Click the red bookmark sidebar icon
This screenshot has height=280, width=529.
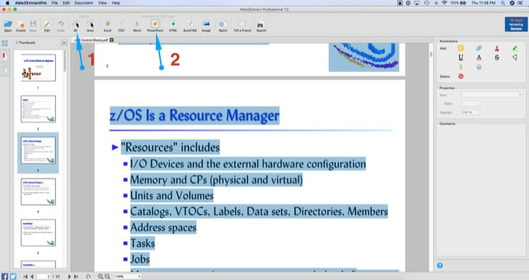click(x=4, y=56)
